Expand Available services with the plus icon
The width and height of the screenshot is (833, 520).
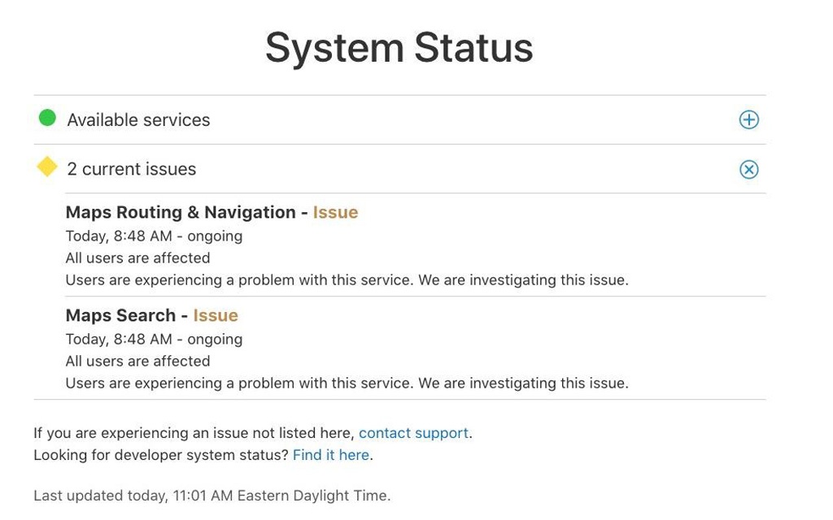(x=748, y=120)
